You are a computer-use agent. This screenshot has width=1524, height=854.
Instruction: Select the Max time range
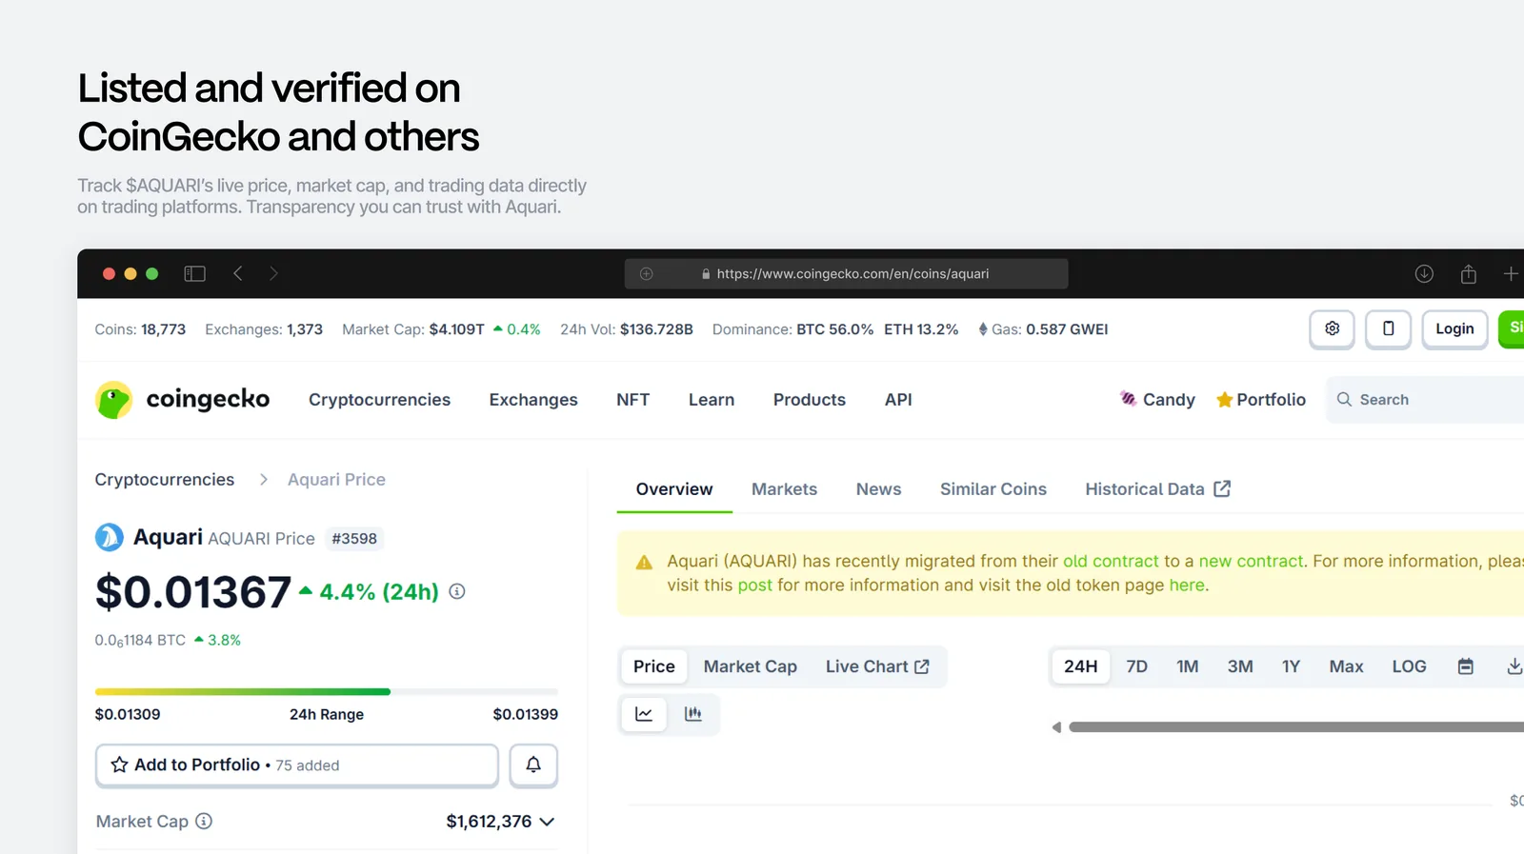[1346, 666]
